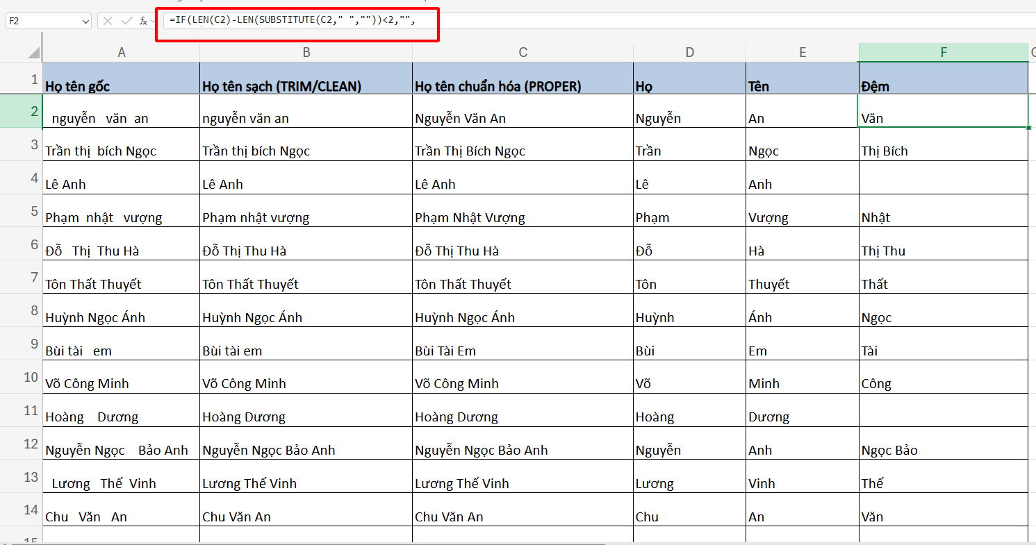Open the chevron next to the fx icon
1036x545 pixels.
[x=153, y=21]
